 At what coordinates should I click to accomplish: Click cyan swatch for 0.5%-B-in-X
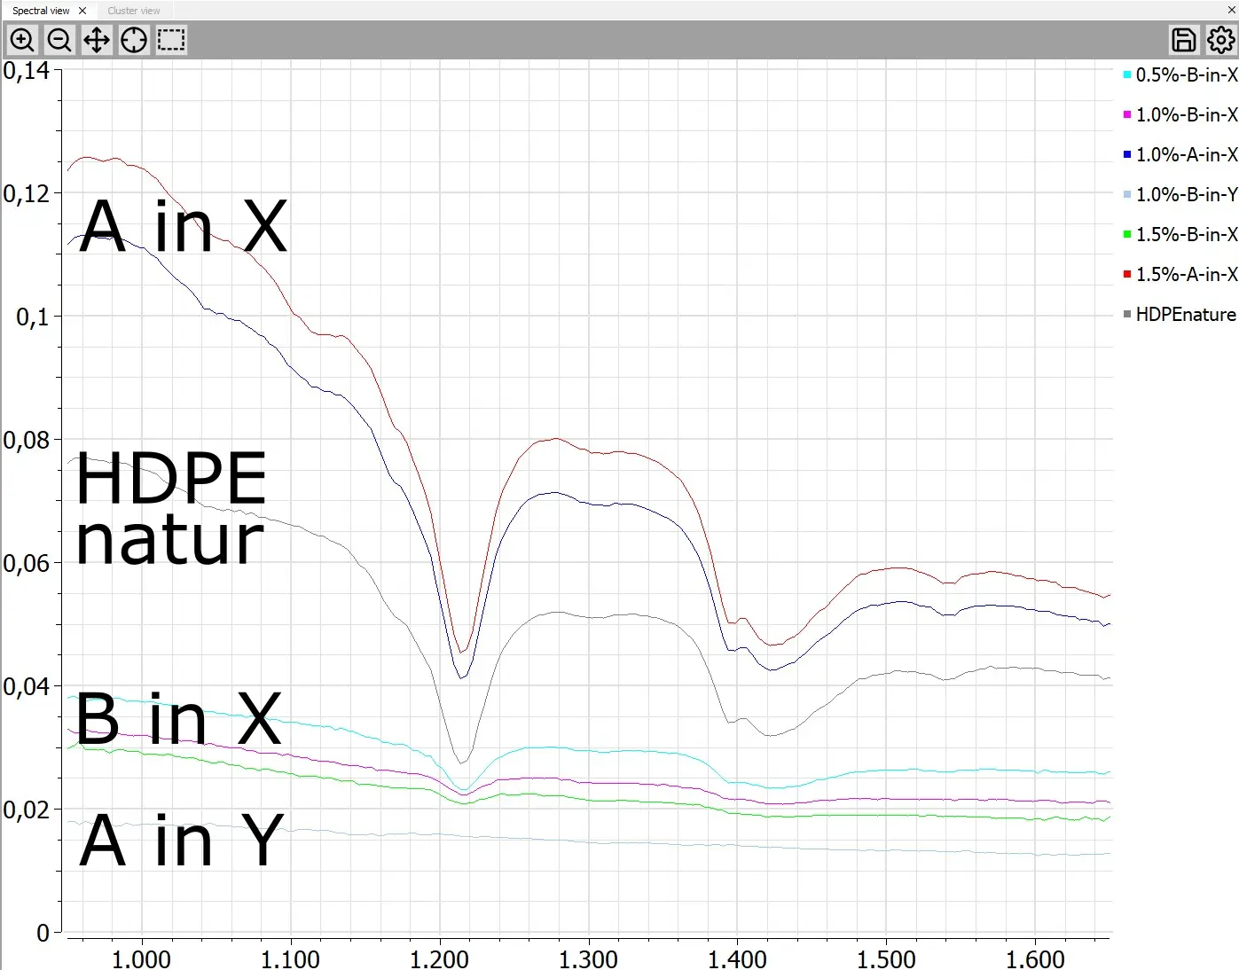click(1127, 74)
